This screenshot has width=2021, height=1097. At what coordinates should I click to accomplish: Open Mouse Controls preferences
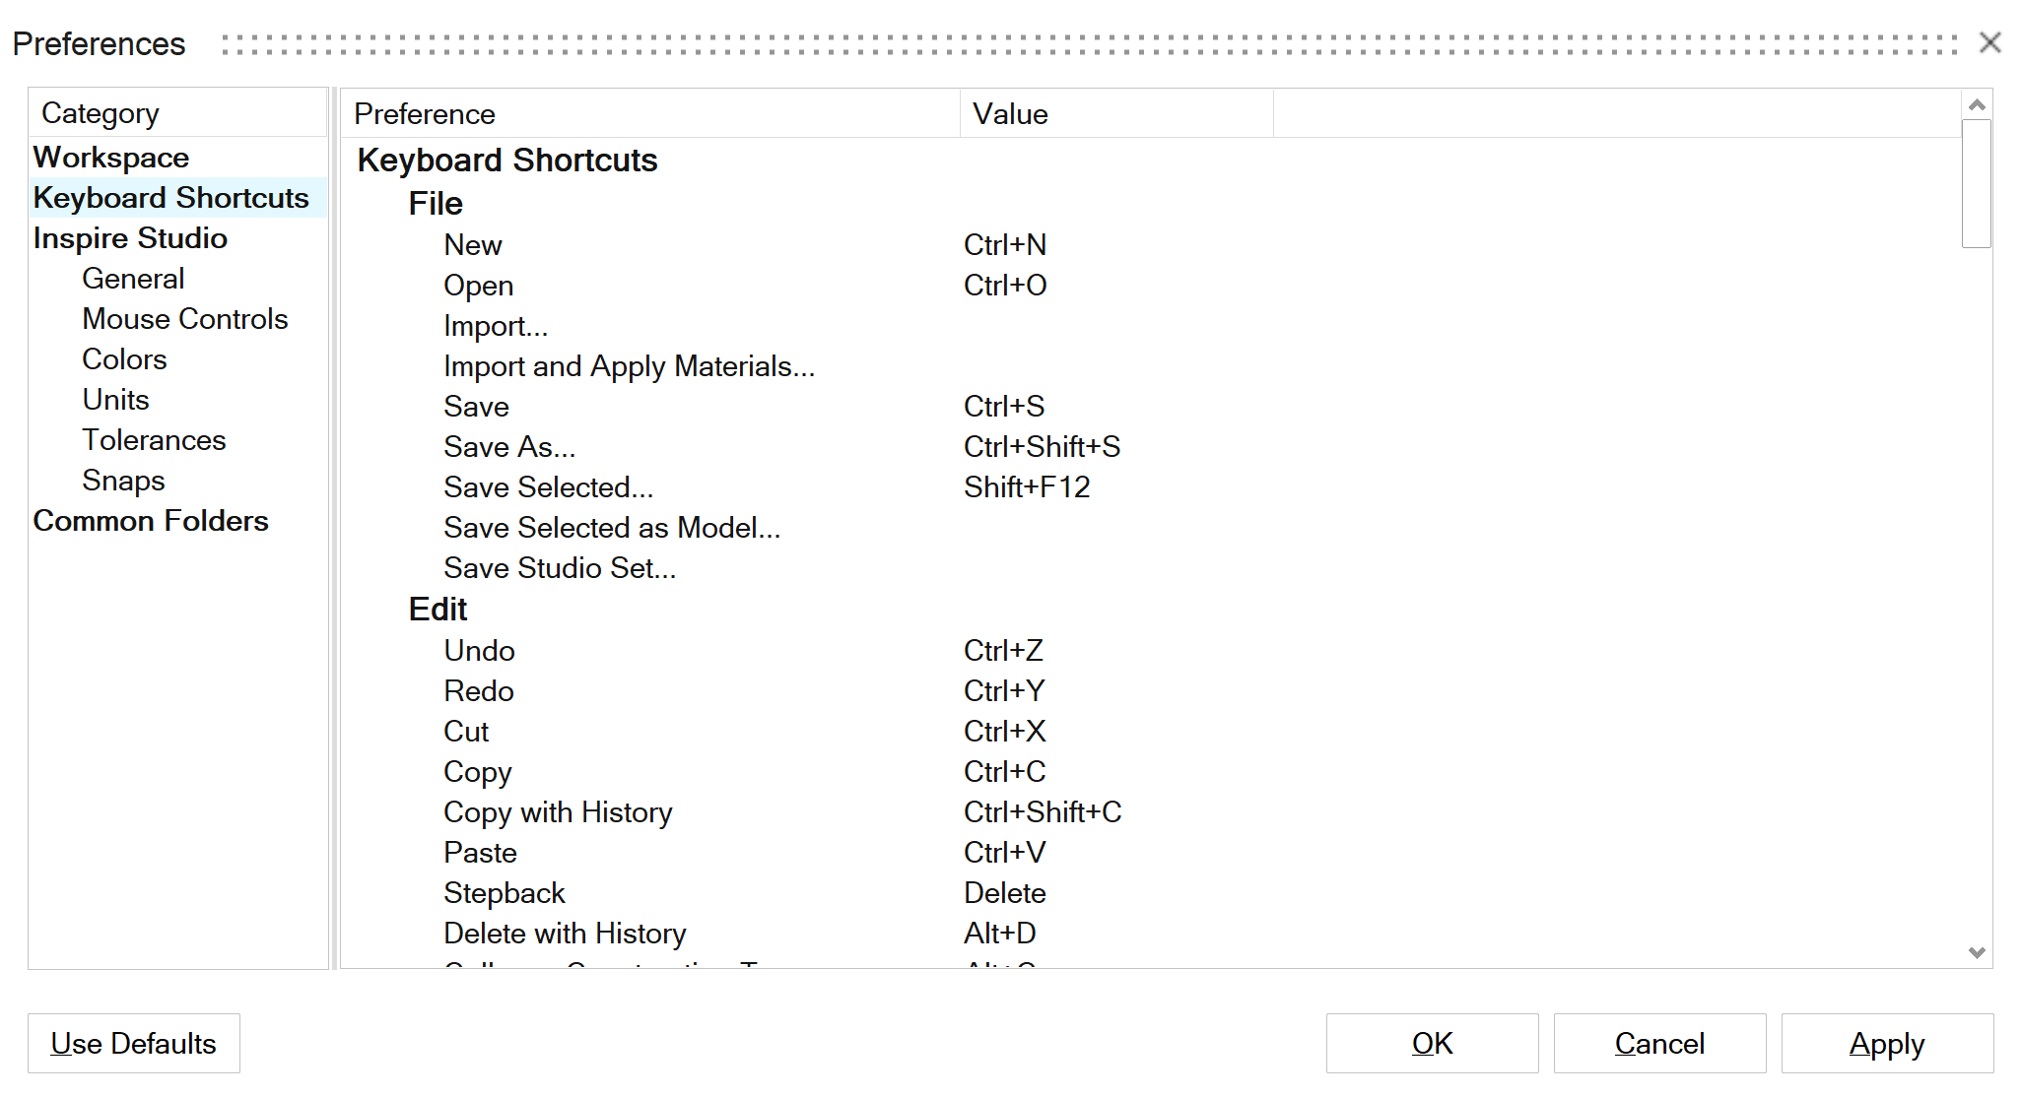pyautogui.click(x=184, y=319)
